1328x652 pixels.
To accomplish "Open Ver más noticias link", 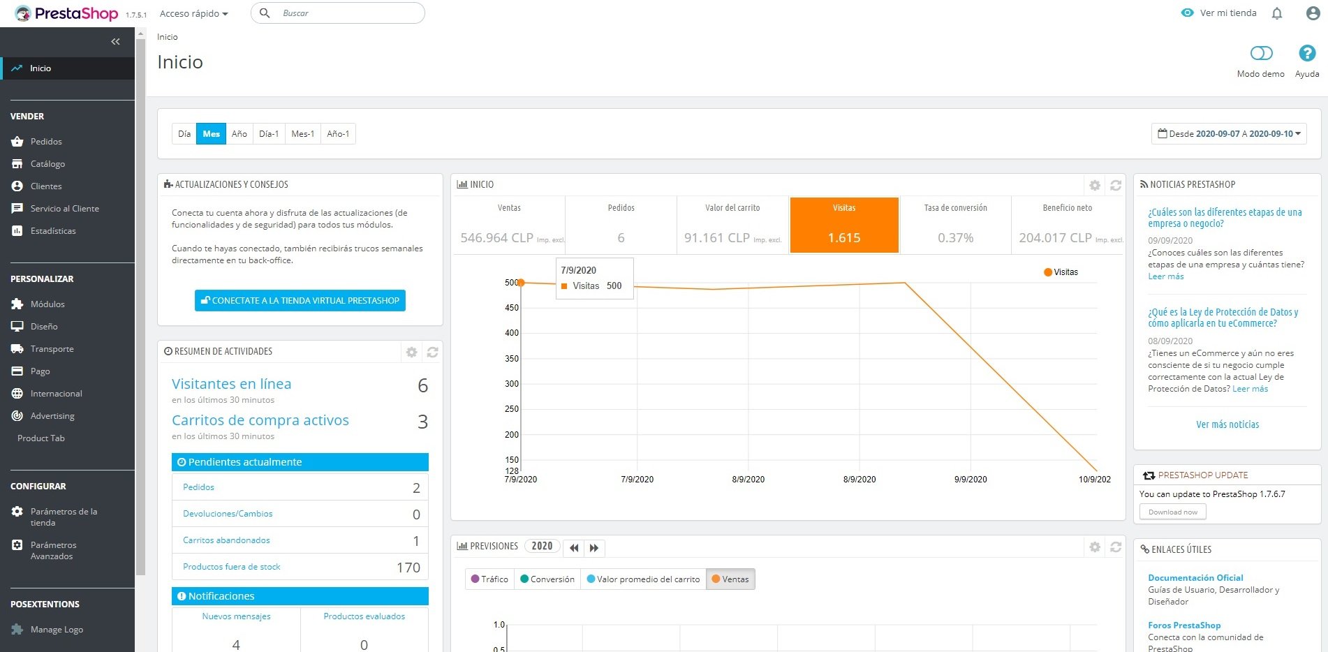I will [x=1227, y=424].
